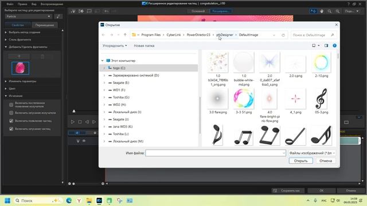
Task: Click the eyedropper icon beside the Particle dropdown
Action: [58, 17]
